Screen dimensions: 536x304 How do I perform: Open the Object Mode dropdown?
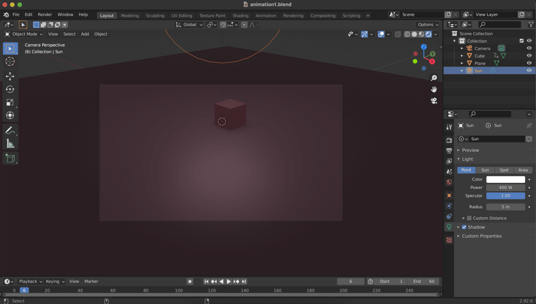point(24,34)
